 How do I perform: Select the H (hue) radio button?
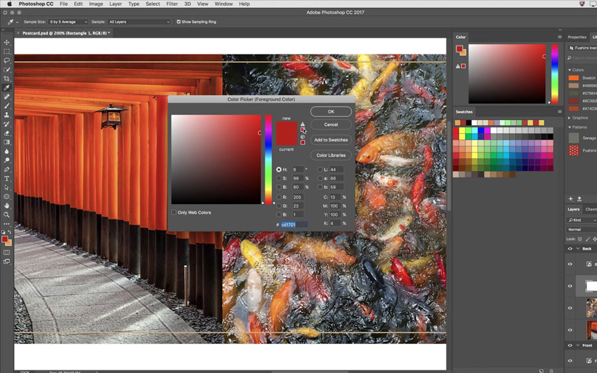pyautogui.click(x=279, y=170)
